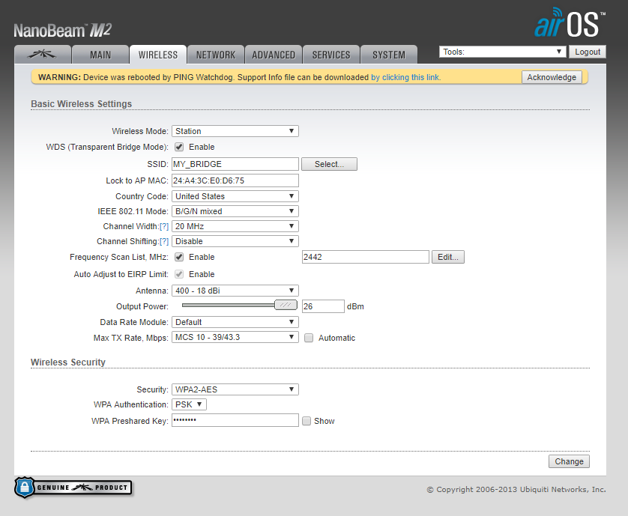Click the Output Power dBm value field
628x516 pixels.
click(x=323, y=306)
